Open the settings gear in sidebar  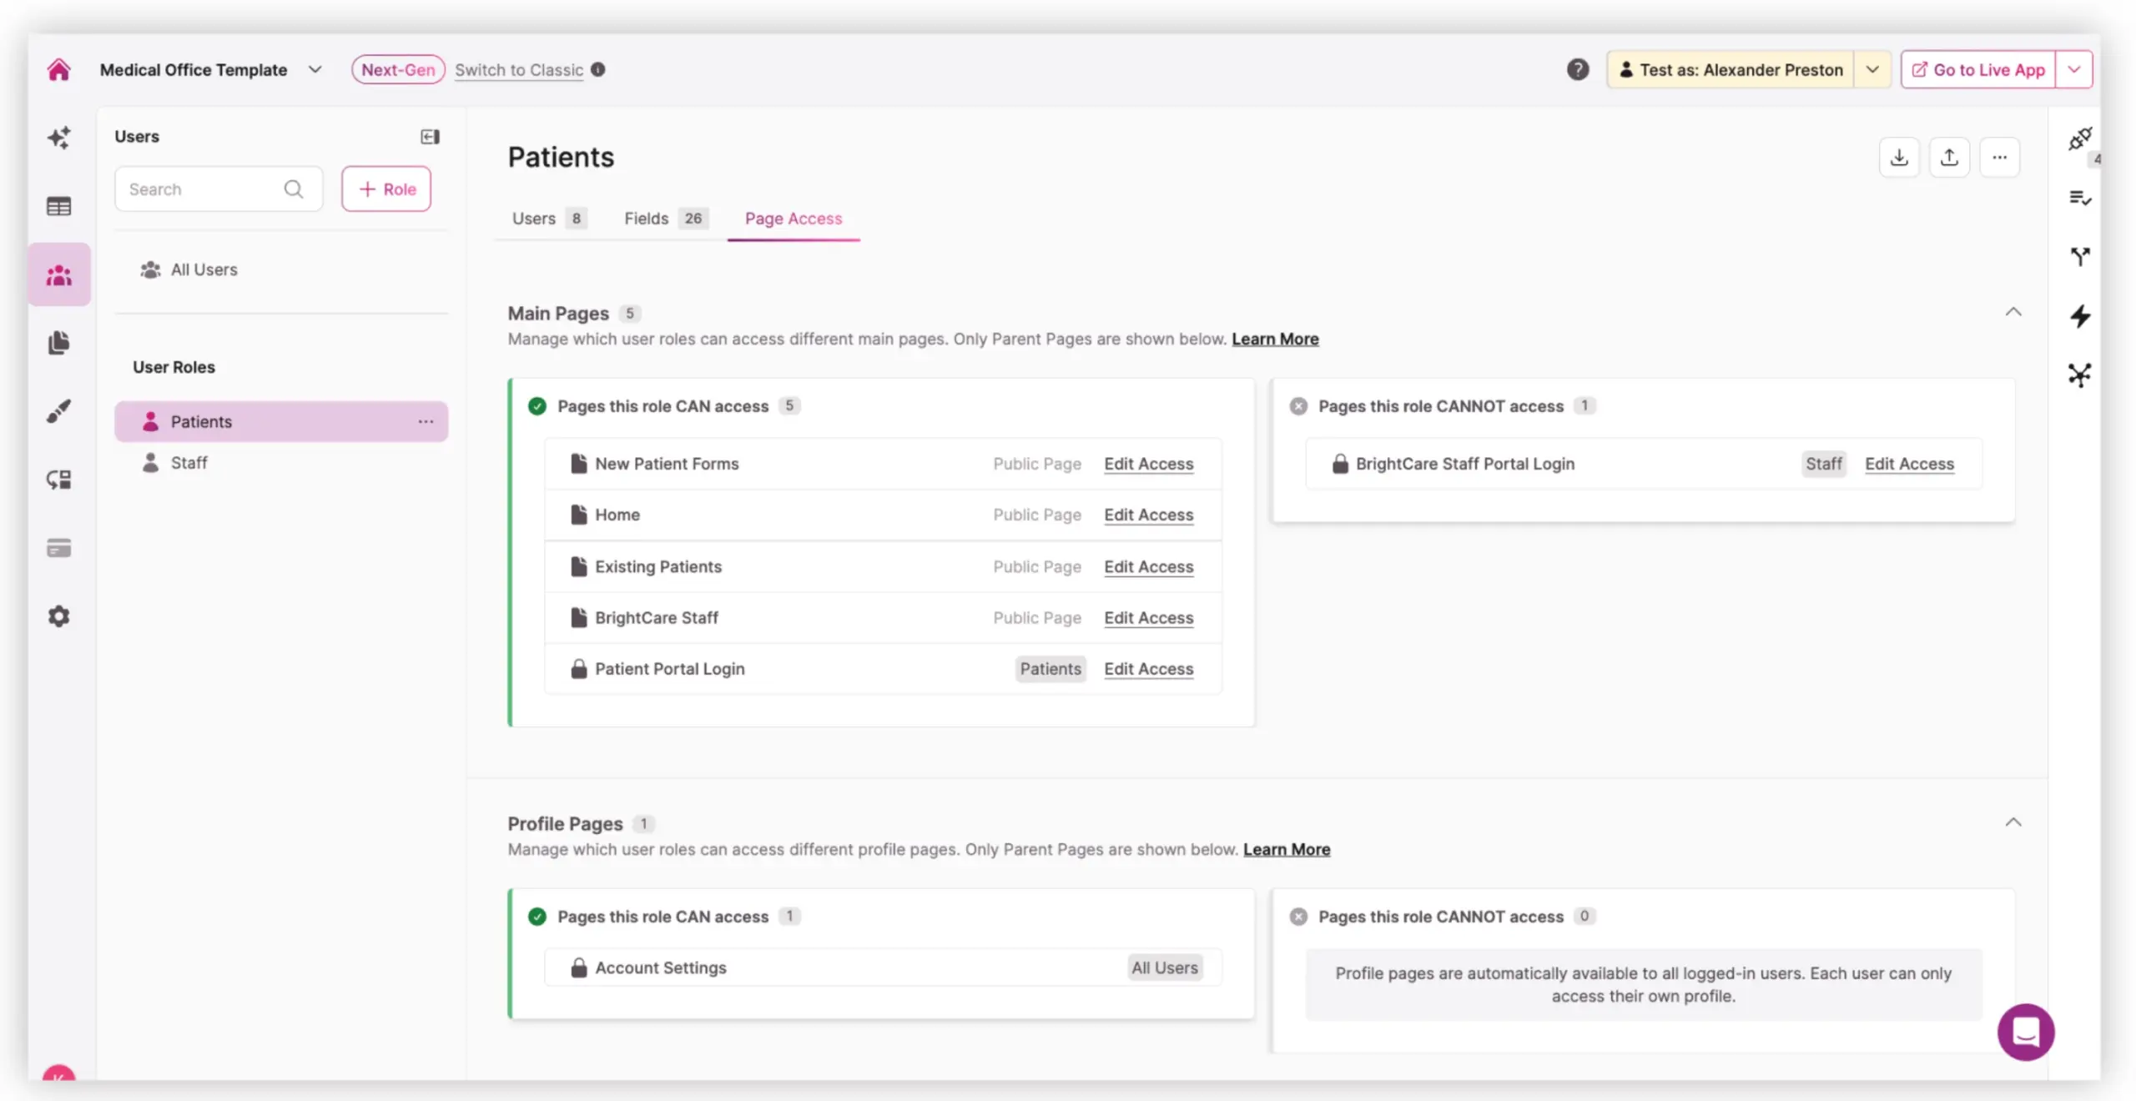tap(58, 616)
